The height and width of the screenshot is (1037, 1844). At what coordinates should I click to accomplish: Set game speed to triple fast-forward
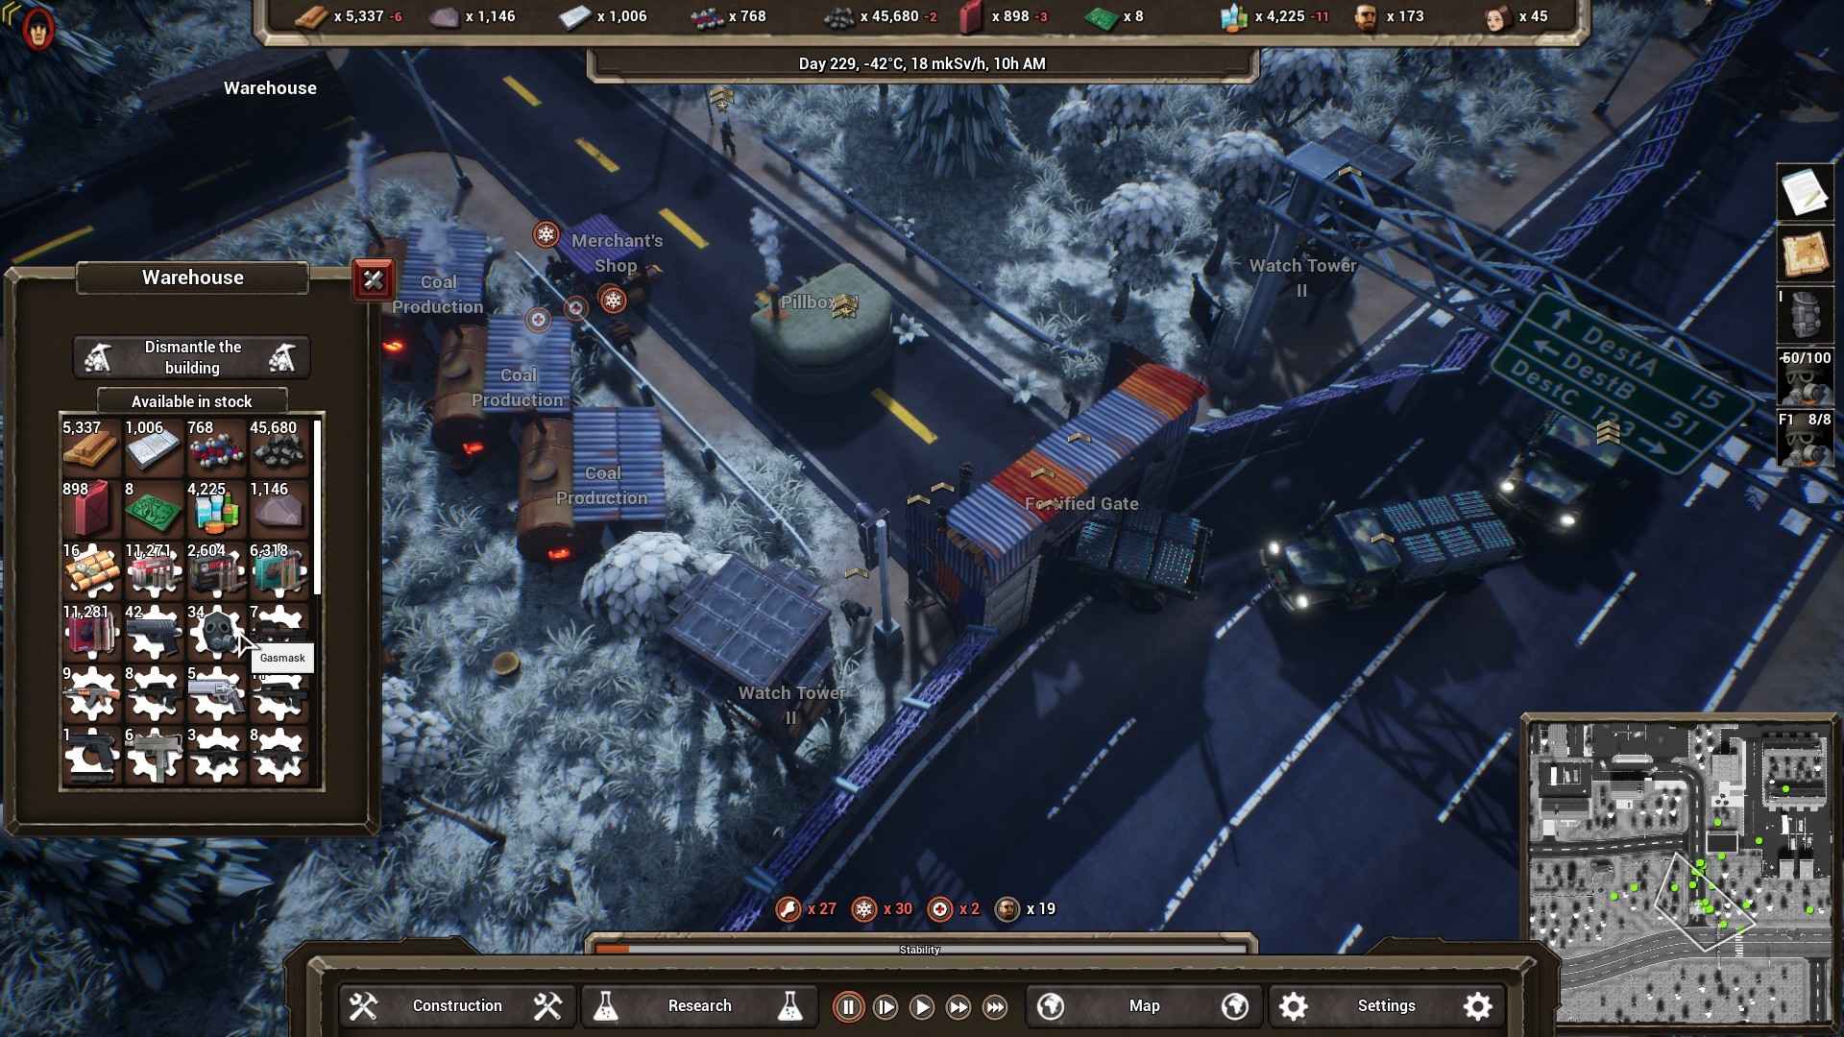click(x=995, y=1006)
